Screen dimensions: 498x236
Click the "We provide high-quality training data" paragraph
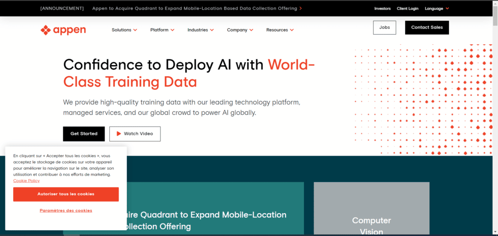(181, 108)
